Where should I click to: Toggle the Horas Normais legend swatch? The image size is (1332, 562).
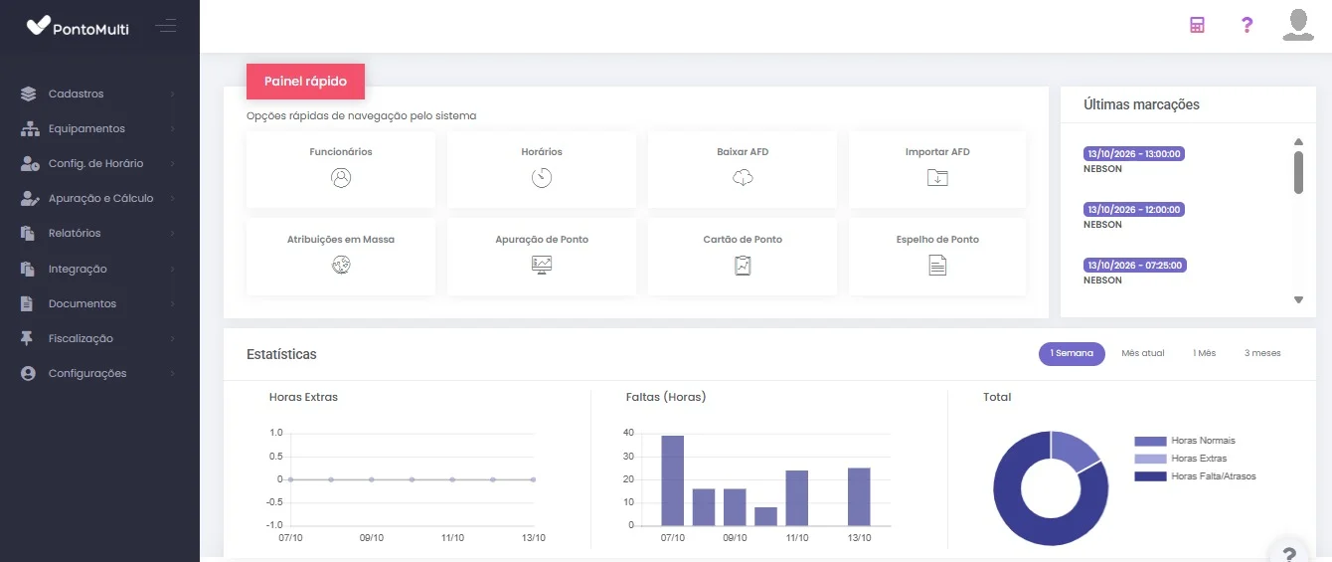pos(1150,441)
